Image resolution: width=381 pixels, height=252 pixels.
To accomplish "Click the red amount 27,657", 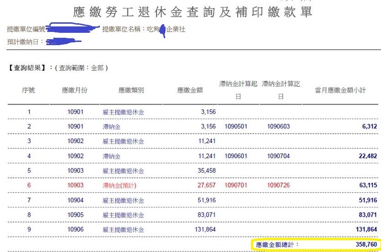I will 206,185.
